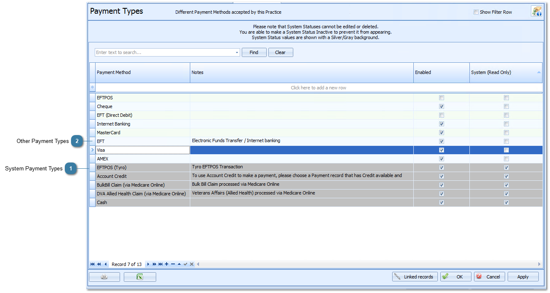Select the MasterCard cell

pyautogui.click(x=142, y=133)
